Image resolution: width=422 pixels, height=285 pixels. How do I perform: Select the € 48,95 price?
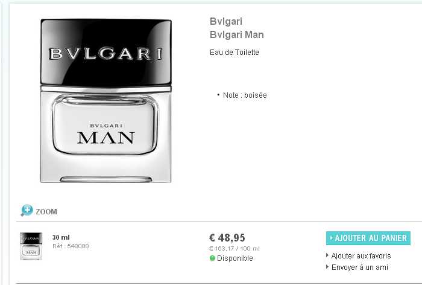tap(227, 237)
